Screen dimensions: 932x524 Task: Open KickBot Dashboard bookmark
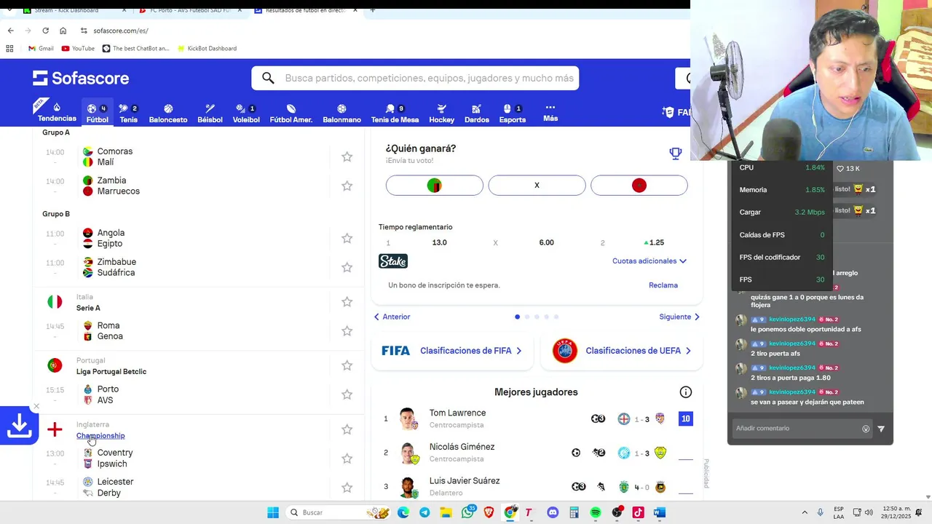(x=206, y=49)
